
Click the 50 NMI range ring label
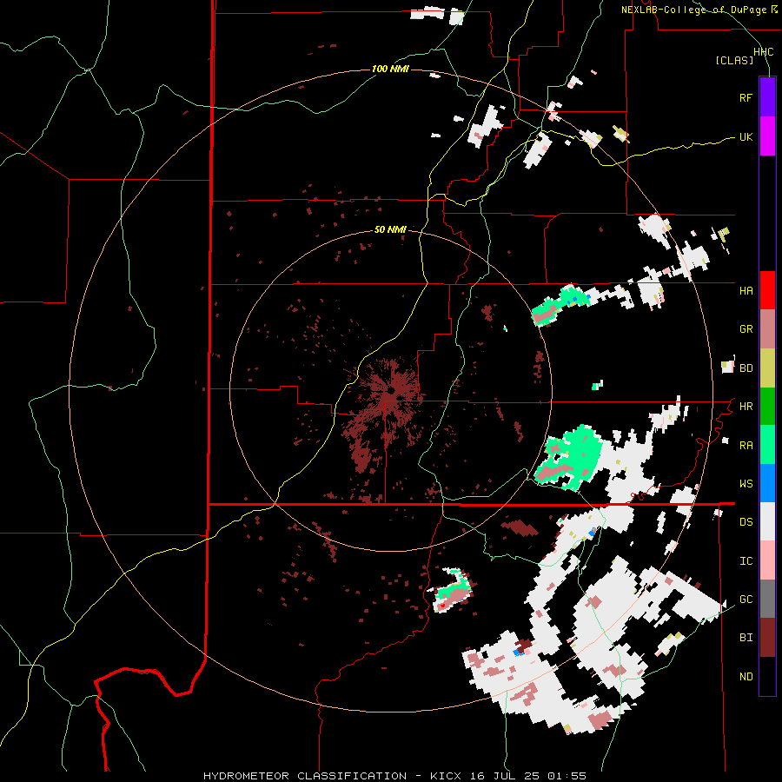click(390, 229)
